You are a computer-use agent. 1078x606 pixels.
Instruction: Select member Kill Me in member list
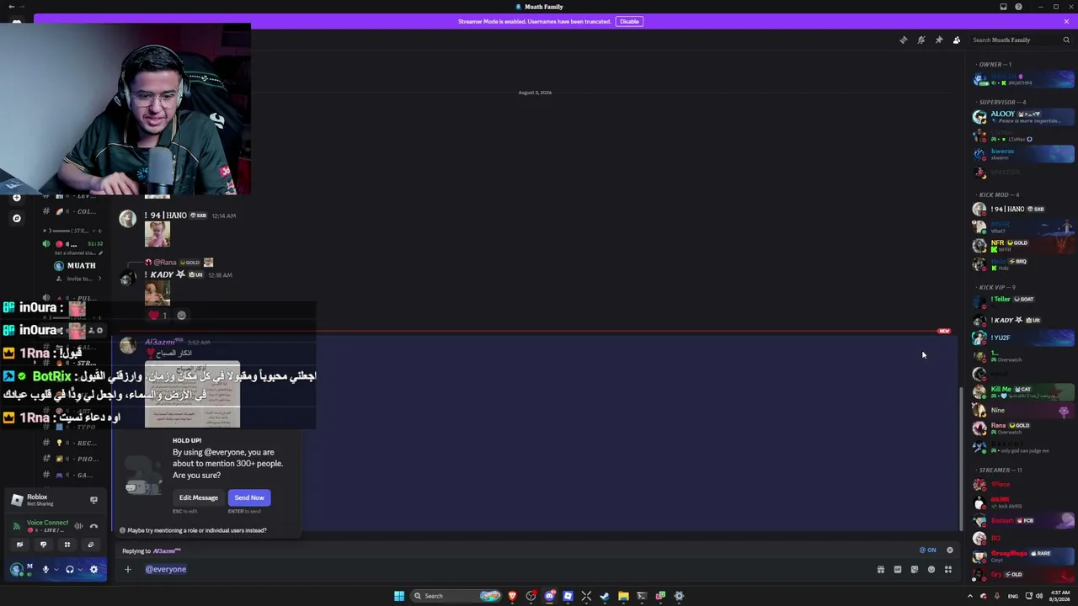1023,392
